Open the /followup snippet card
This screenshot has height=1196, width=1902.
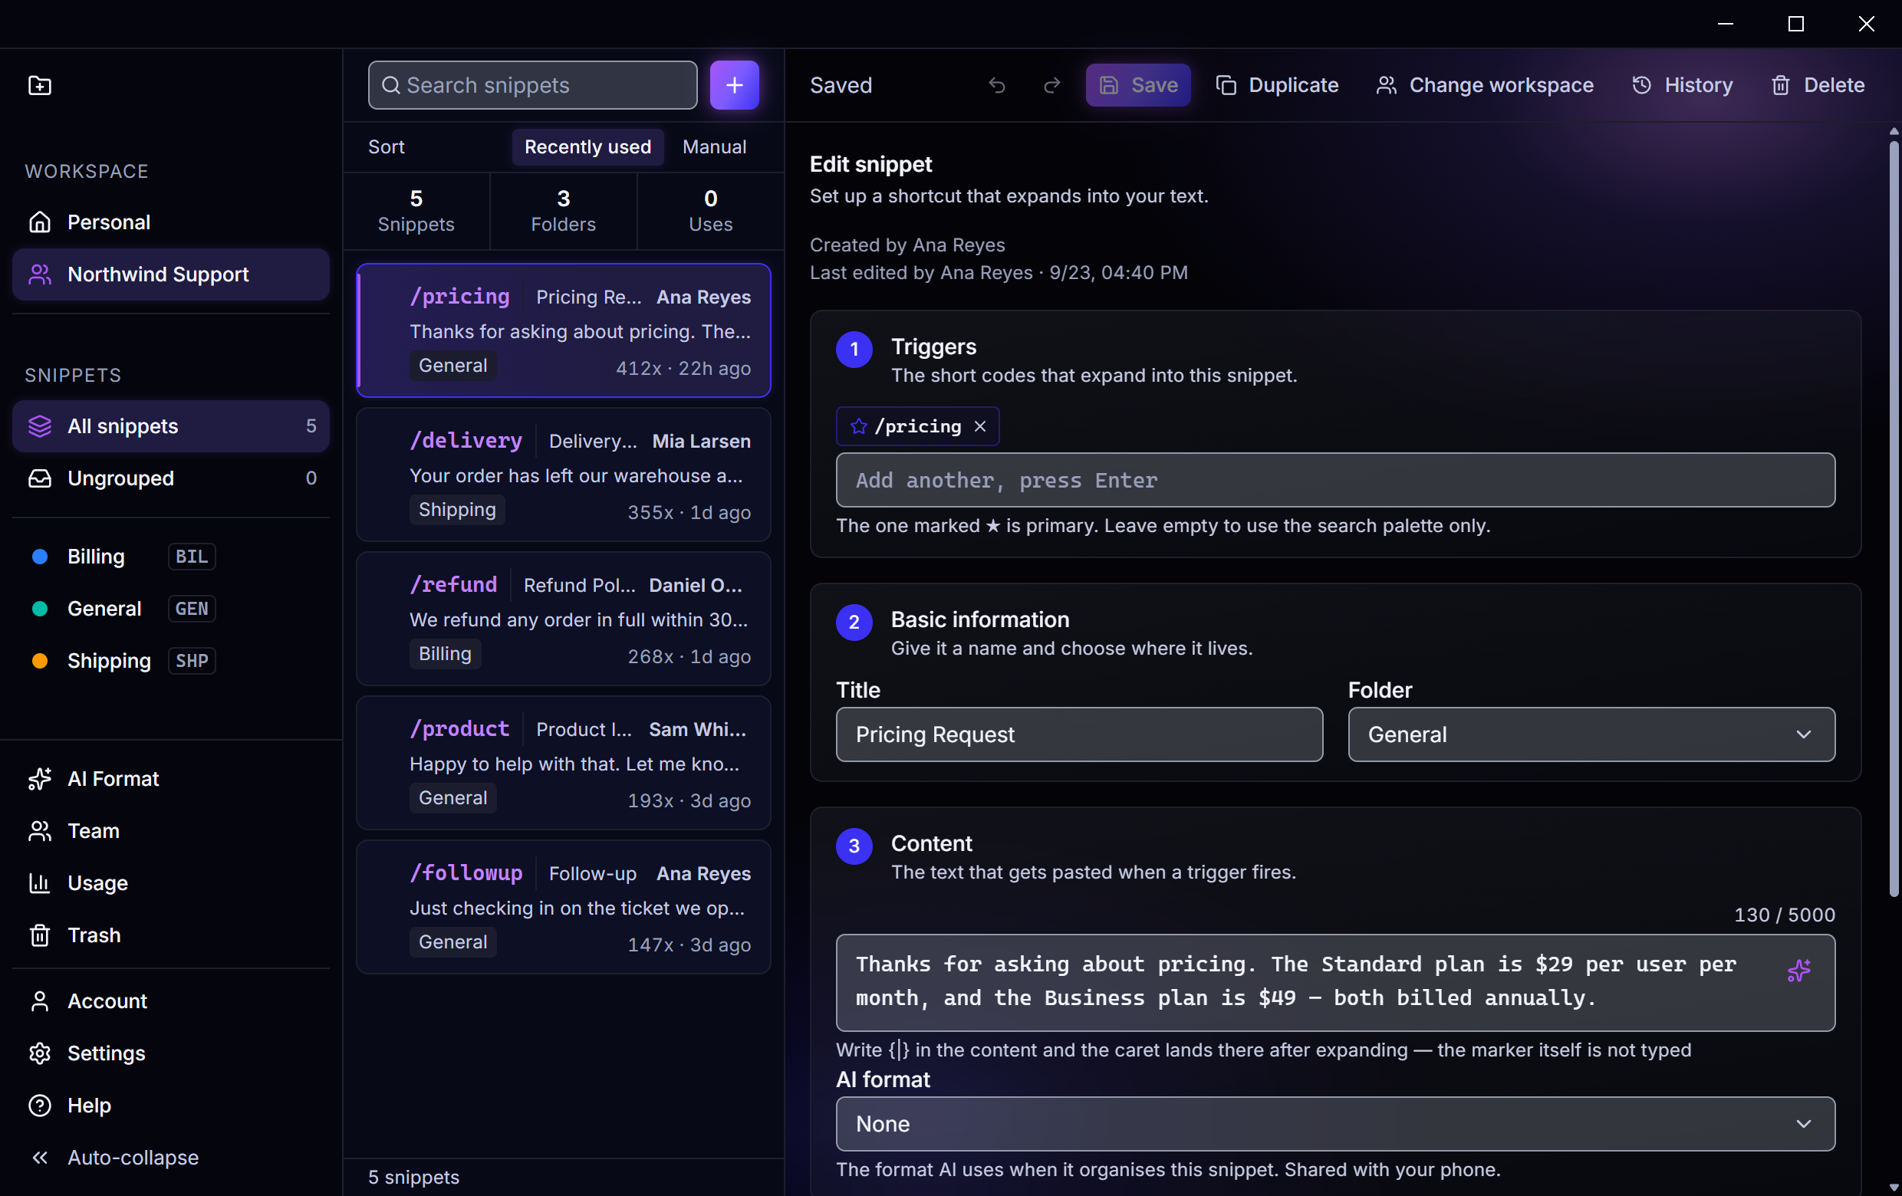[563, 907]
